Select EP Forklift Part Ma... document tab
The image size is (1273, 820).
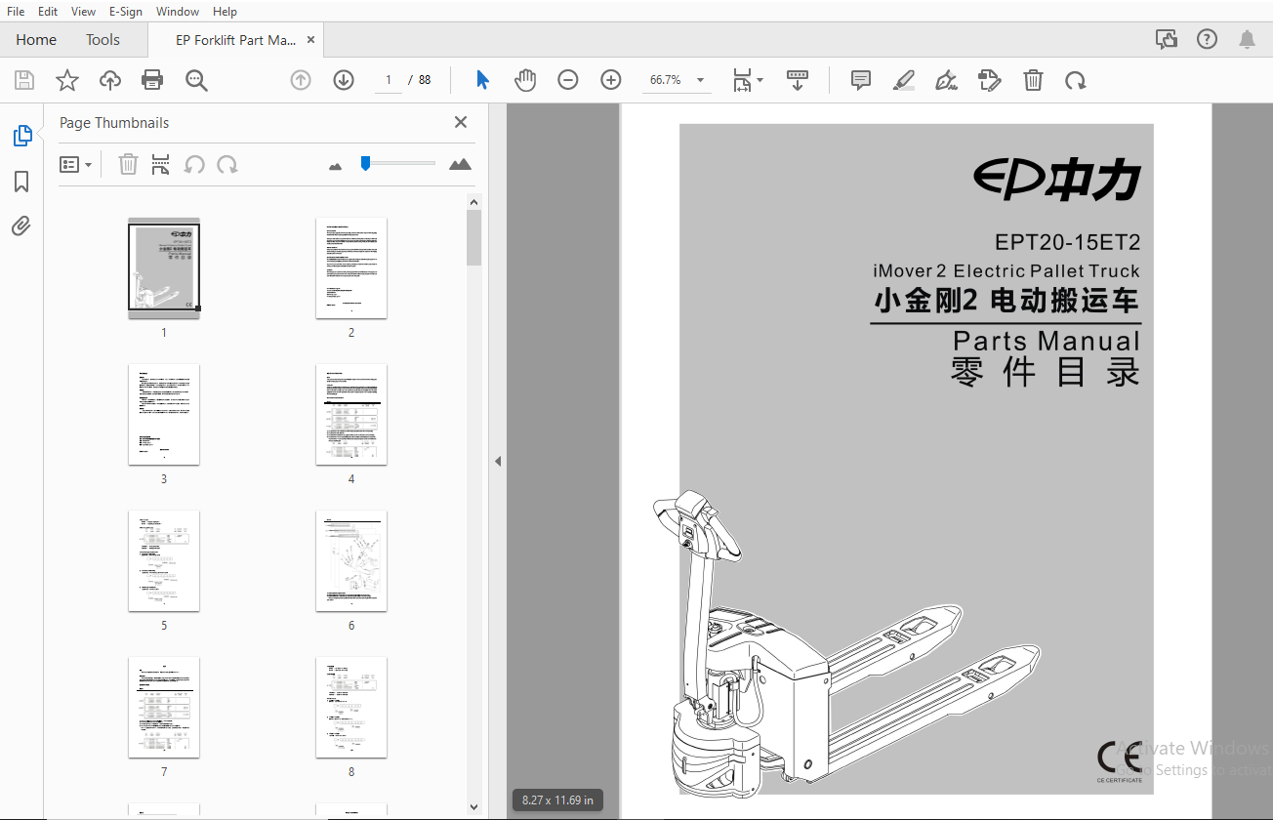click(235, 40)
